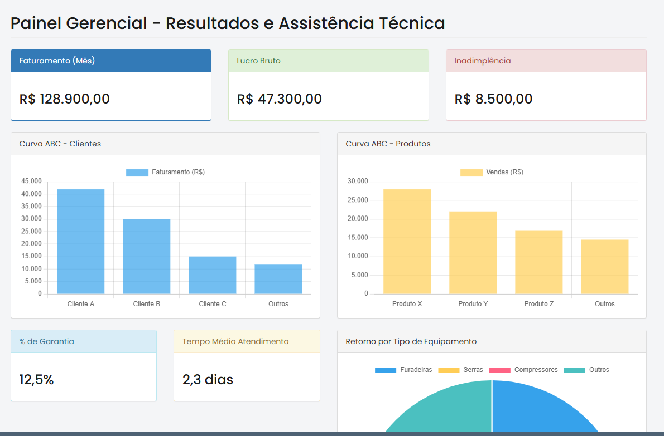Toggle the Faturamento (R$) legend swatch
This screenshot has height=436, width=664.
pyautogui.click(x=137, y=173)
